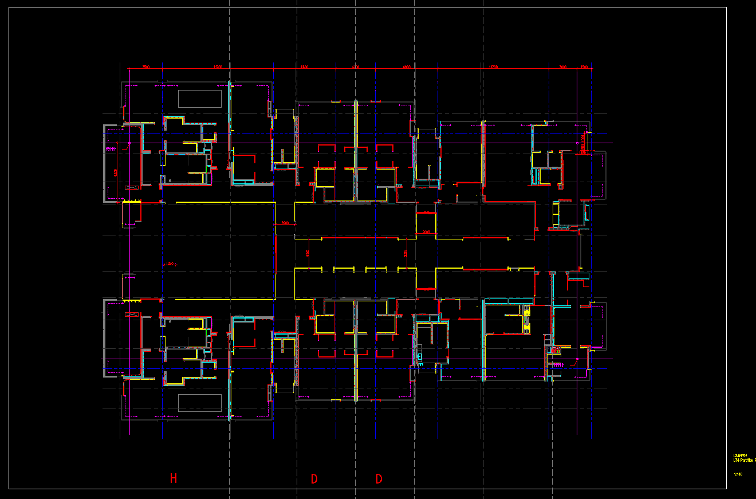
Task: Select the vertical 6350 dimension text
Action: [116, 172]
